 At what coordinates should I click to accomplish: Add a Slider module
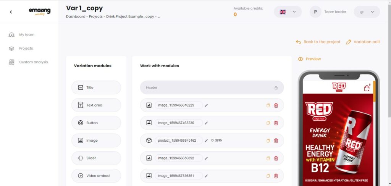click(96, 158)
